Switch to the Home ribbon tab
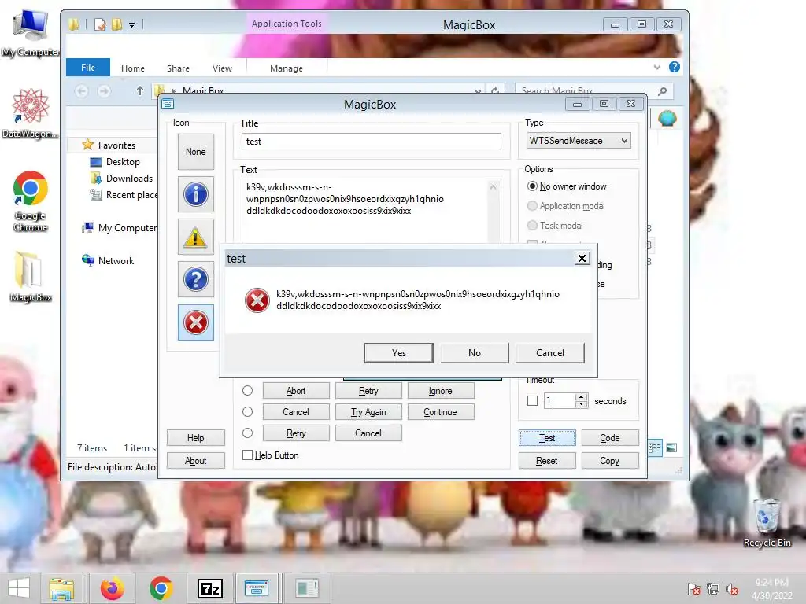The width and height of the screenshot is (806, 604). point(132,68)
